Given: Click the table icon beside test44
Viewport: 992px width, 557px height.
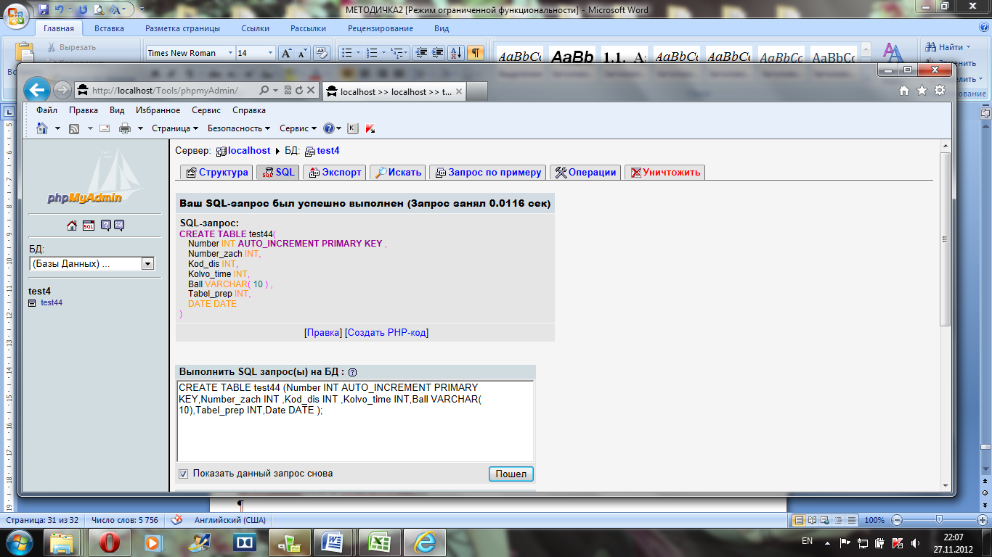Looking at the screenshot, I should coord(32,303).
